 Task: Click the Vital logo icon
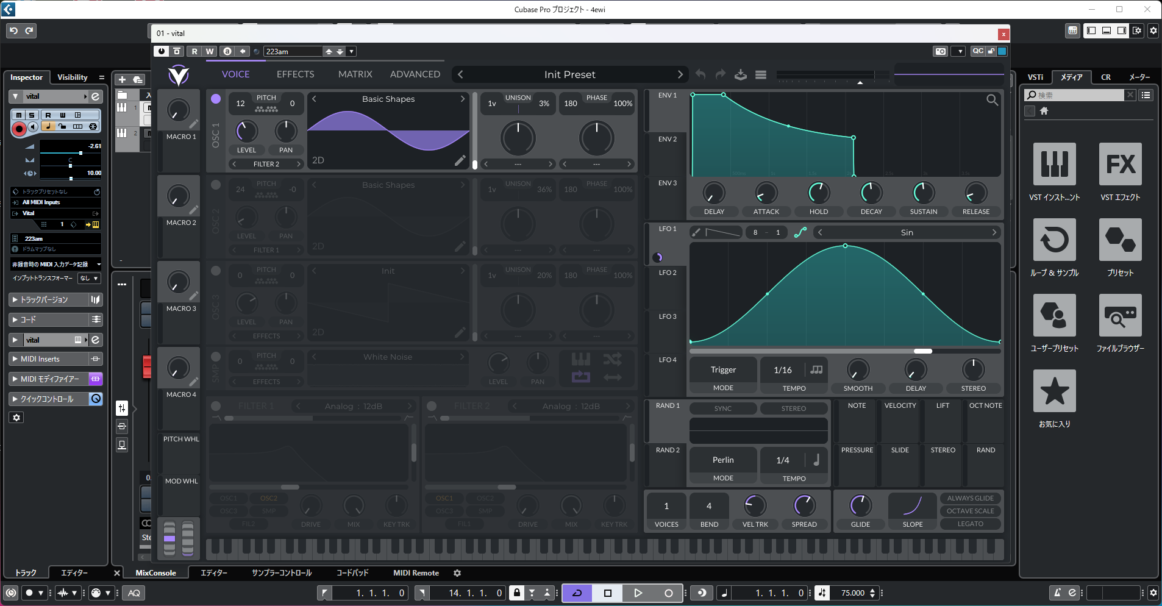click(x=179, y=75)
